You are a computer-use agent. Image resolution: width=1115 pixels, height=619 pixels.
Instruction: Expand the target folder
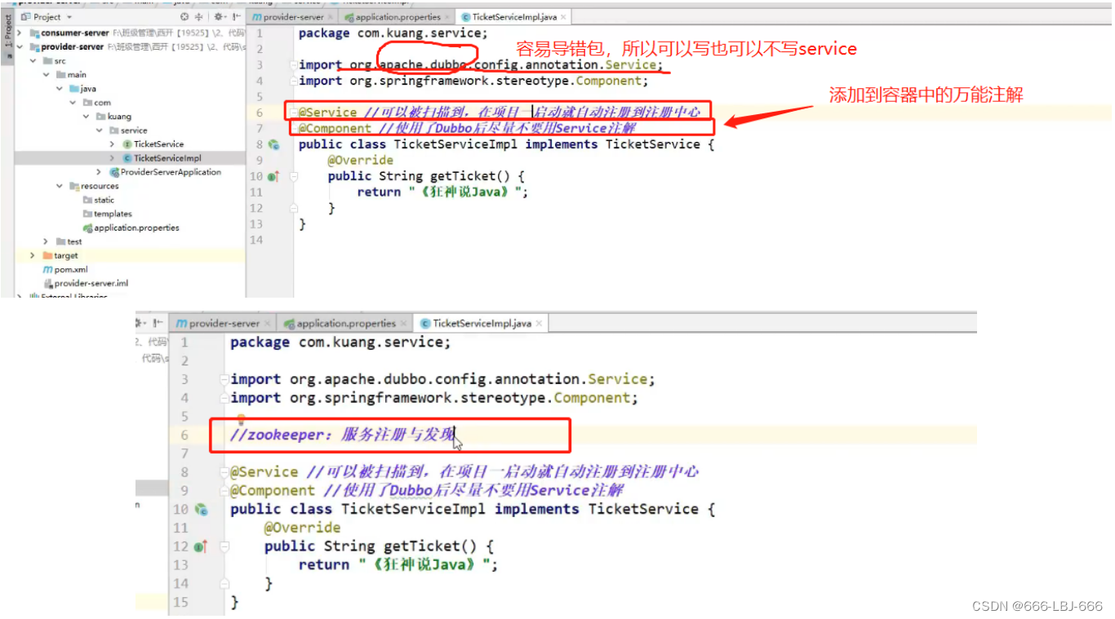[33, 255]
